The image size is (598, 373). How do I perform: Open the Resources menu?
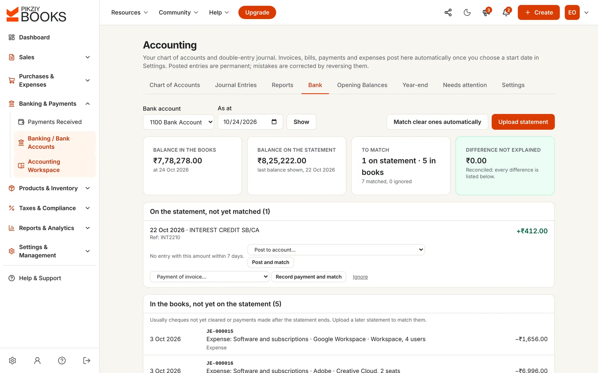tap(129, 12)
